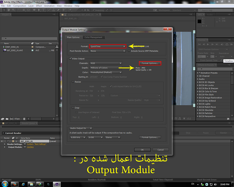Image resolution: width=234 pixels, height=187 pixels.
Task: Select the Selection arrow tool in toolbar
Action: [4, 10]
